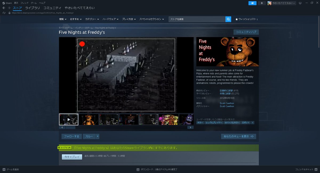Select the ホラー tag
Image resolution: width=320 pixels, height=173 pixels.
pyautogui.click(x=200, y=123)
